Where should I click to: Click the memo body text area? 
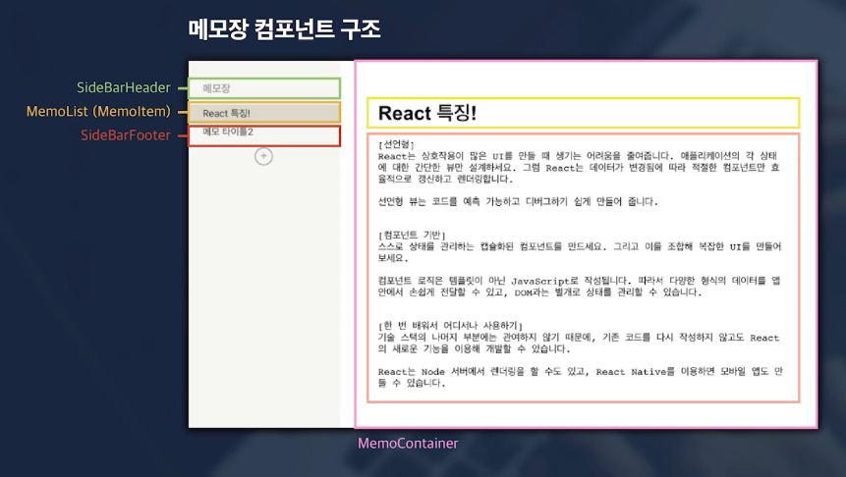(x=583, y=268)
